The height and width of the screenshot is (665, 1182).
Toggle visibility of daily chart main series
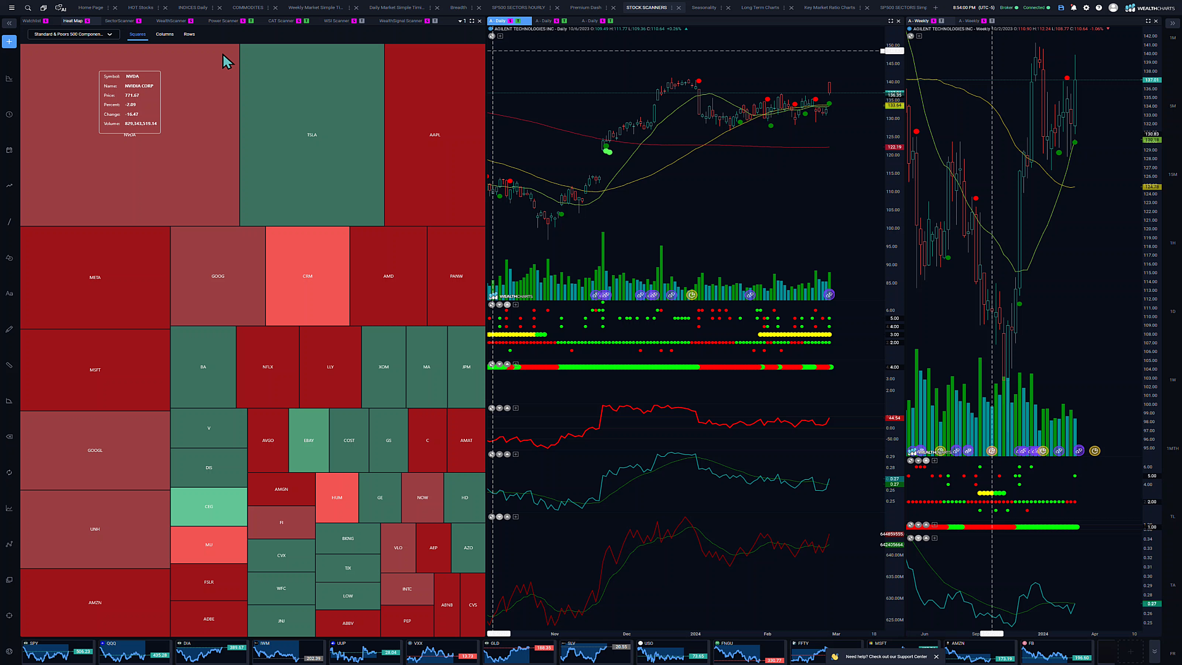point(491,36)
